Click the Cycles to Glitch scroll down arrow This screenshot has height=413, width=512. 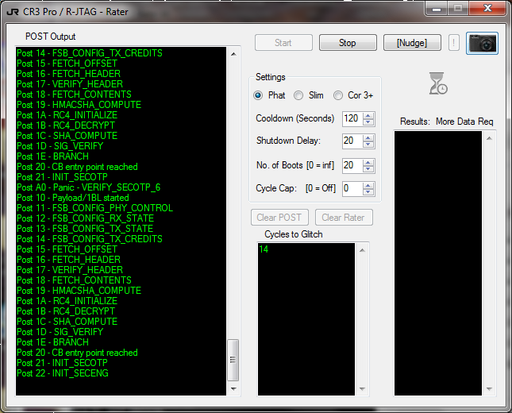362,389
